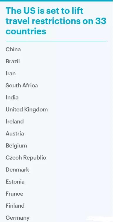Viewport: 113px width, 222px height.
Task: Click the teal bar at the top
Action: click(x=56, y=1)
